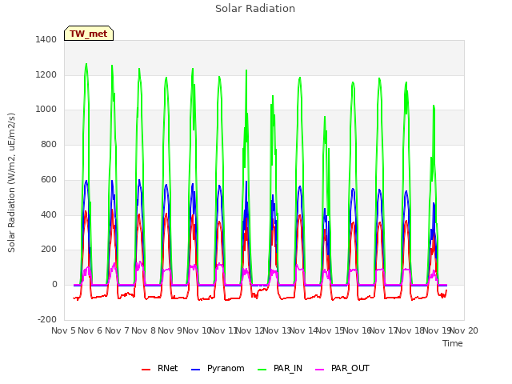Image resolution: width=512 pixels, height=384 pixels.
Task: Click the 1400 y-axis tick label
Action: (46, 39)
